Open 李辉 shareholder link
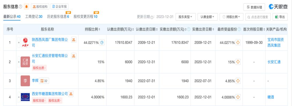 tap(35, 81)
